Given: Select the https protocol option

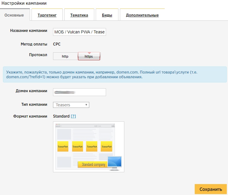Looking at the screenshot, I should [x=89, y=56].
